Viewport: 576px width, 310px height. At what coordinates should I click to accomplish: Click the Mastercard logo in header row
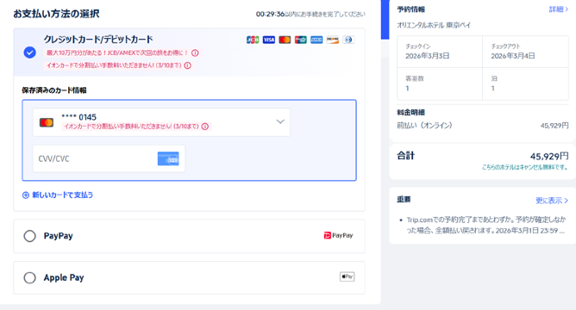tap(285, 40)
